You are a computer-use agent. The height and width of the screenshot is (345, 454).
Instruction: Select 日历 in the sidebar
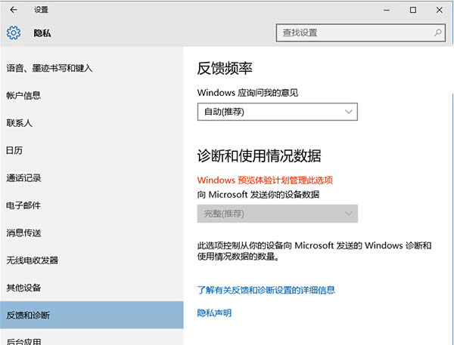15,150
